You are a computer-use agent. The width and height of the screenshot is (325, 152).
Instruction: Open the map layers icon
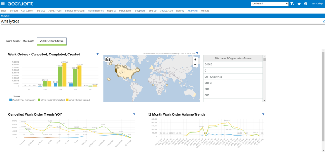(107, 59)
